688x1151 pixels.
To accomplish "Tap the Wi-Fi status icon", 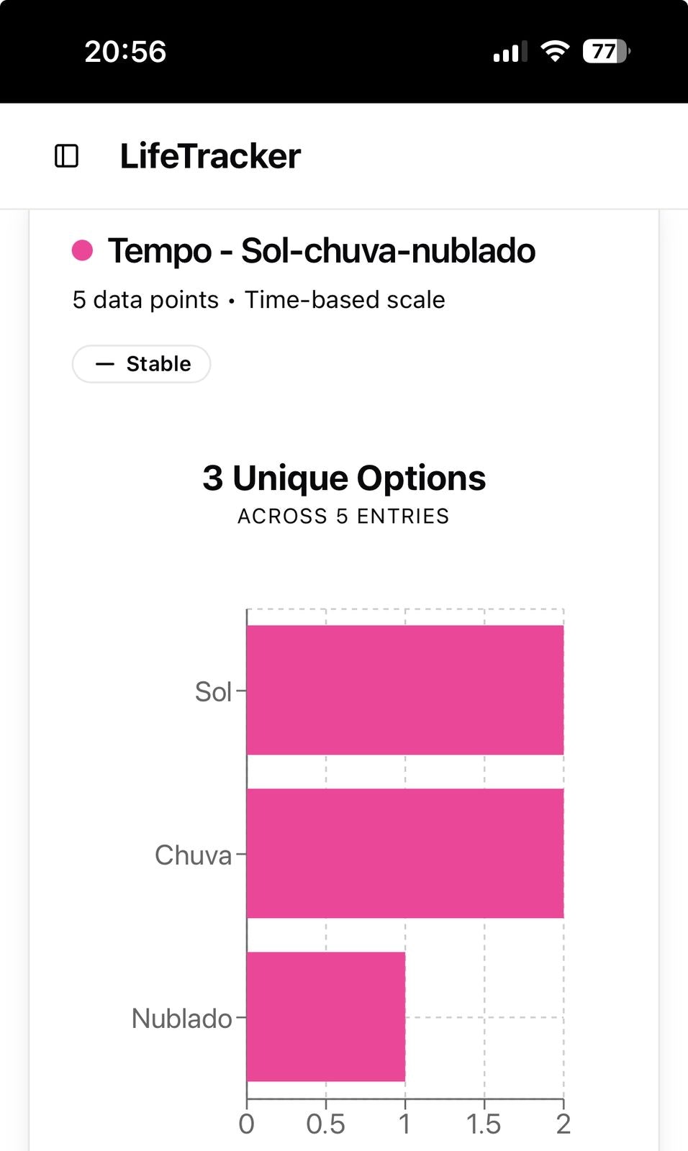I will click(555, 51).
